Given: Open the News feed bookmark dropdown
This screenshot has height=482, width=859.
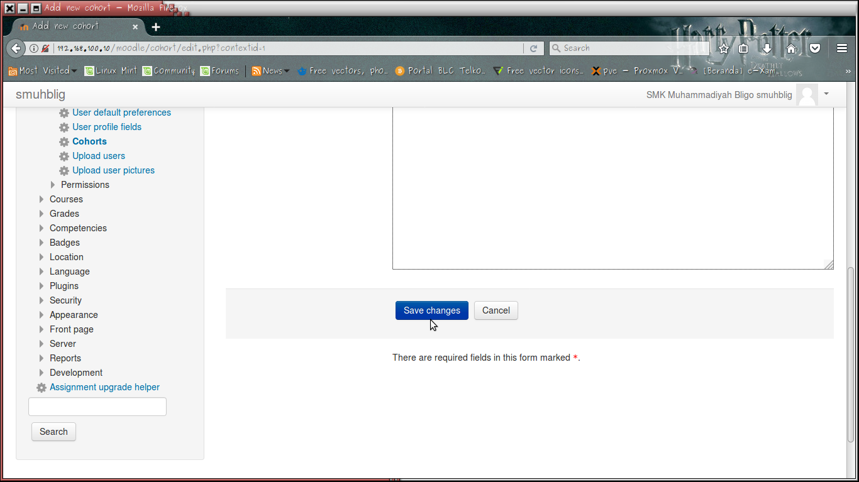Looking at the screenshot, I should [270, 71].
